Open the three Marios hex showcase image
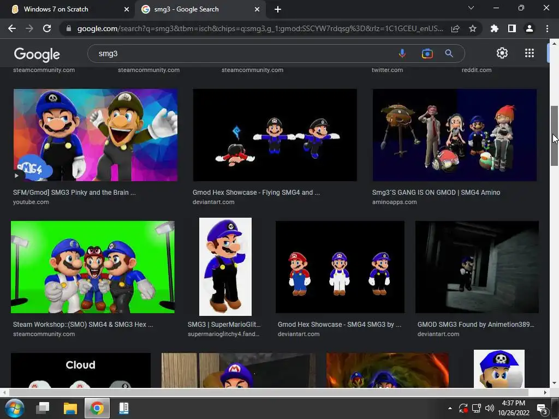The height and width of the screenshot is (419, 559). coord(340,267)
